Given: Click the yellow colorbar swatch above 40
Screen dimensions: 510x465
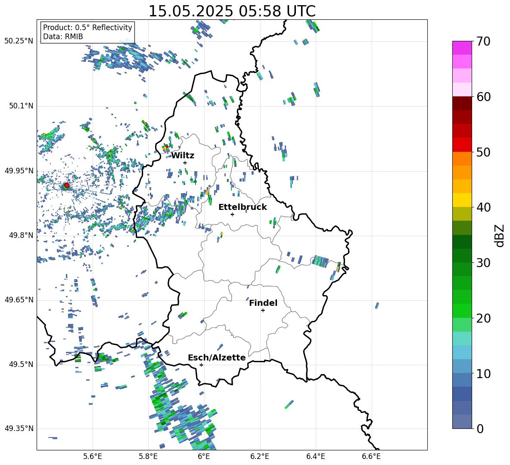Looking at the screenshot, I should click(x=462, y=200).
